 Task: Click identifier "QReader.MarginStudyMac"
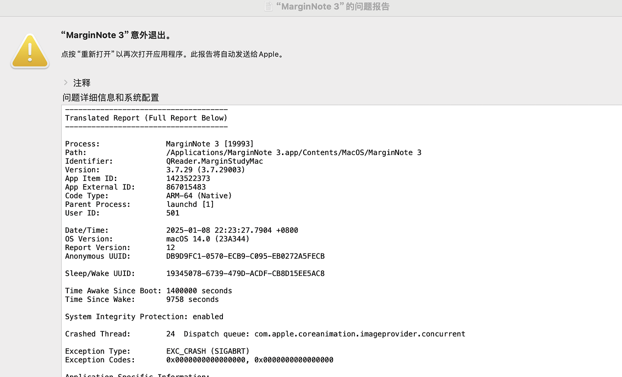click(215, 161)
